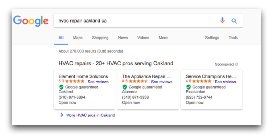Screen dimensions: 275x136
Task: Click the 4.8 rating number
Action: [189, 81]
